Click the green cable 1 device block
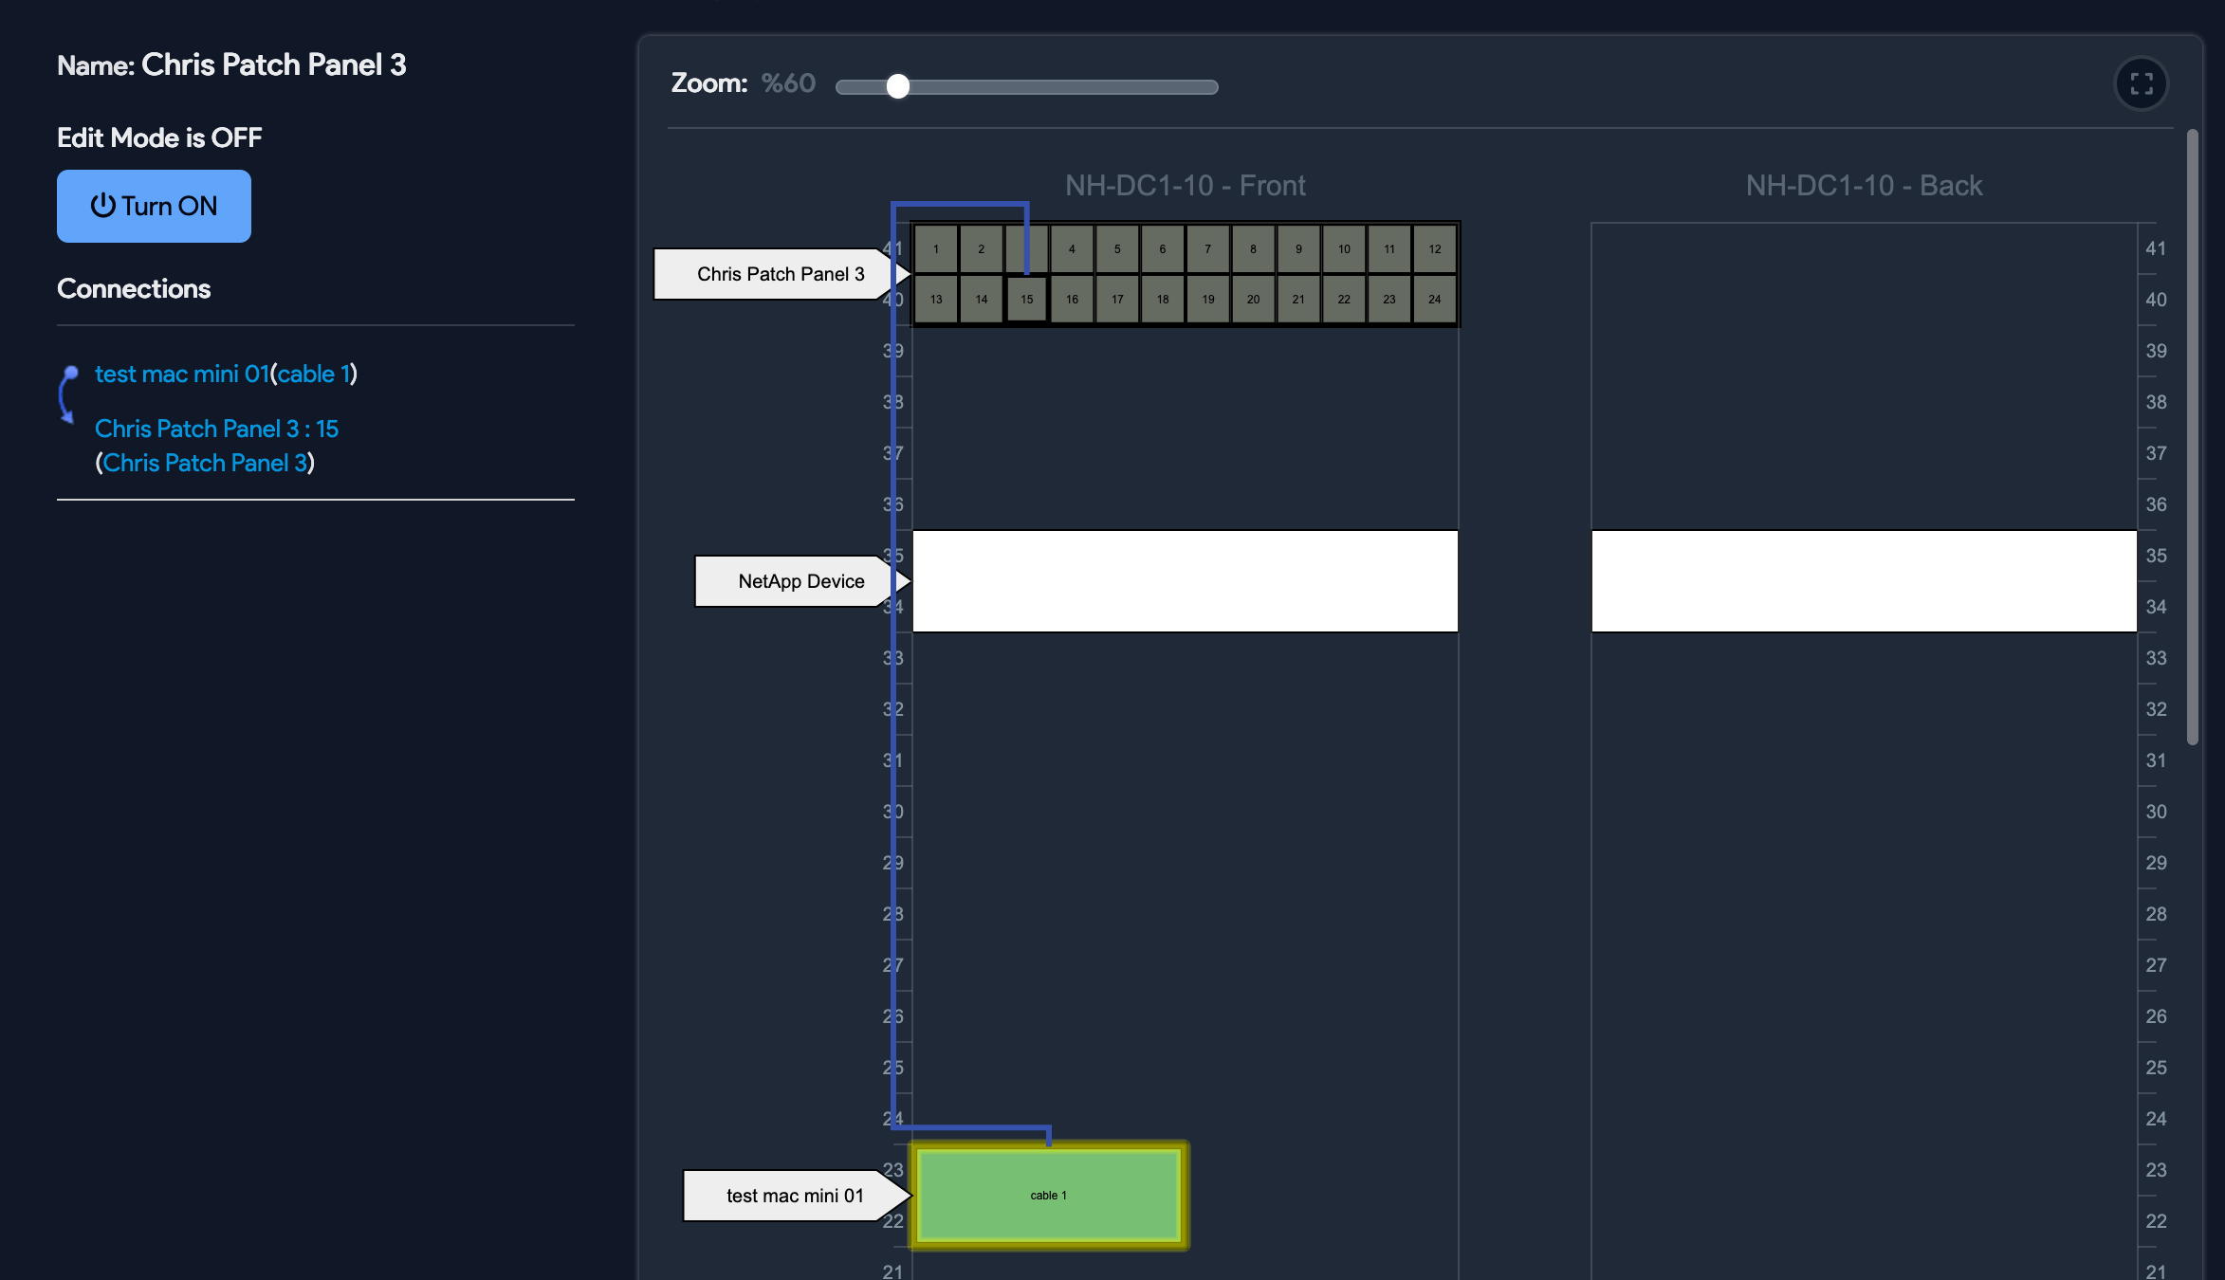The image size is (2225, 1280). 1048,1195
